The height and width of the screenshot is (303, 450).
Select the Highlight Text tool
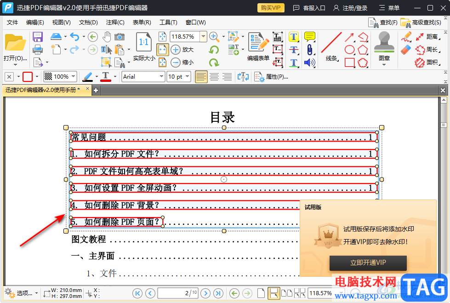(x=294, y=37)
